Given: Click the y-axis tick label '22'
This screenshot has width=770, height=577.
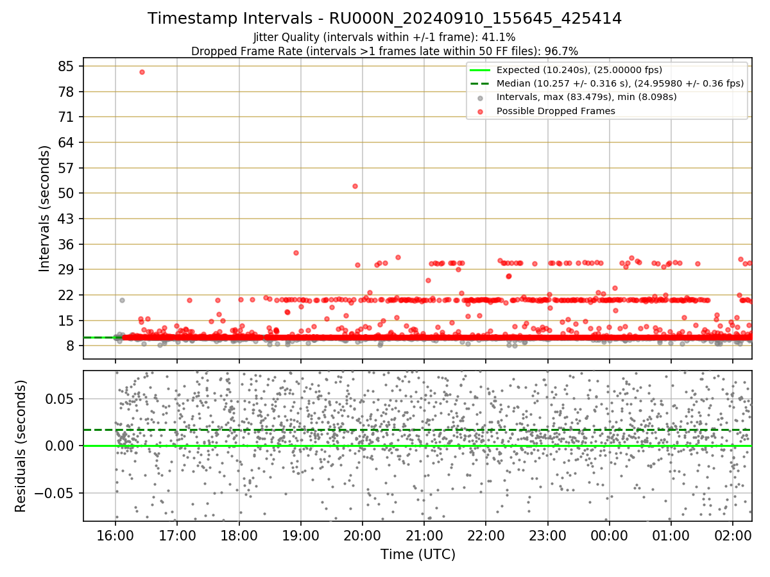Looking at the screenshot, I should pos(67,295).
